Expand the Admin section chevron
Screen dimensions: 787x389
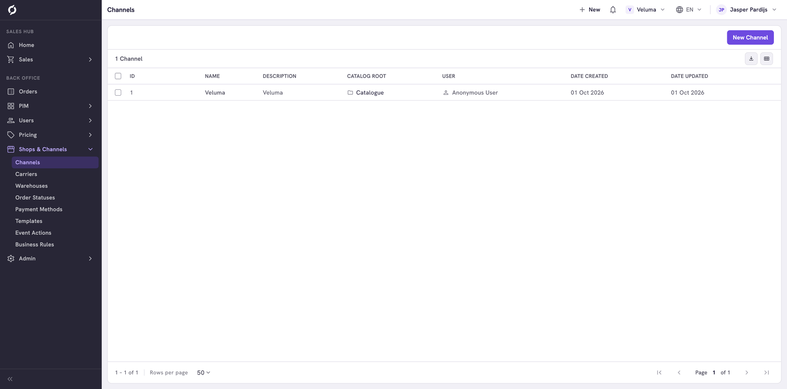[x=90, y=259]
